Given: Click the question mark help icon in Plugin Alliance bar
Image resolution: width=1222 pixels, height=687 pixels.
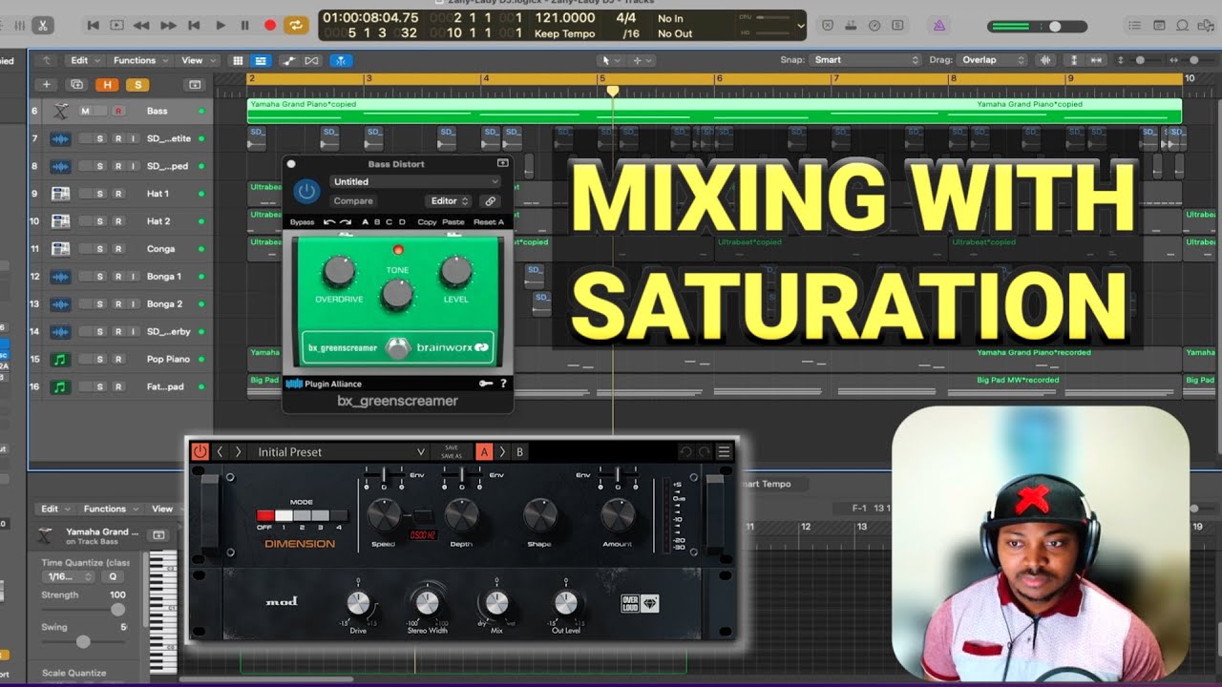Looking at the screenshot, I should (503, 384).
